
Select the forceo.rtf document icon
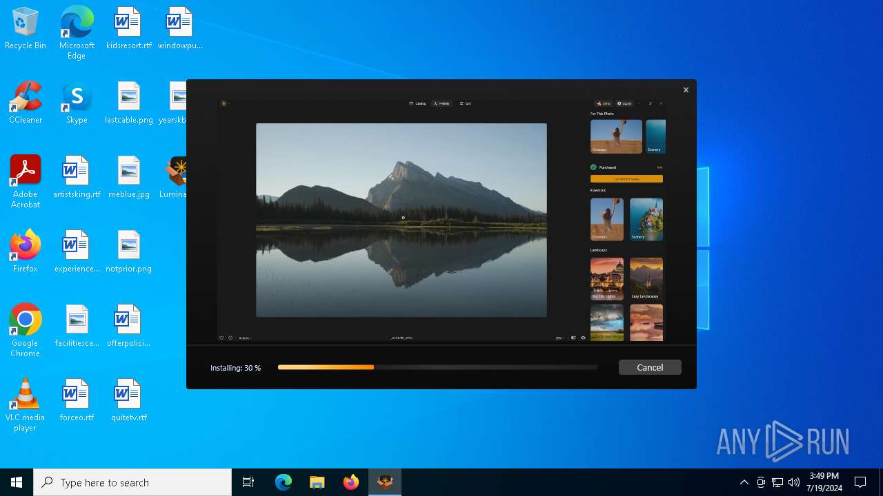77,400
